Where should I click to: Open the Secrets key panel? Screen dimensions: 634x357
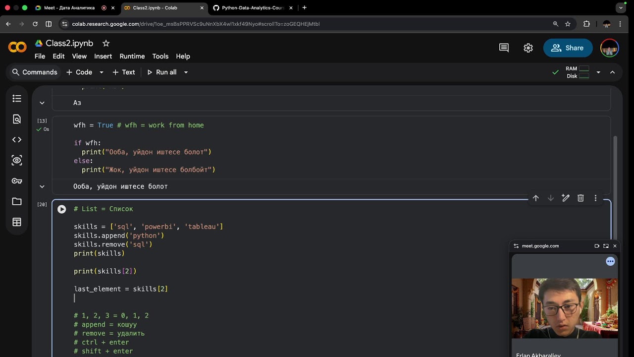pyautogui.click(x=17, y=181)
